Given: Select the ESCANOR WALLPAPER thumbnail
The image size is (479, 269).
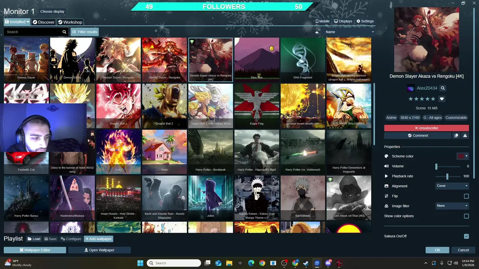Looking at the screenshot, I should click(349, 106).
